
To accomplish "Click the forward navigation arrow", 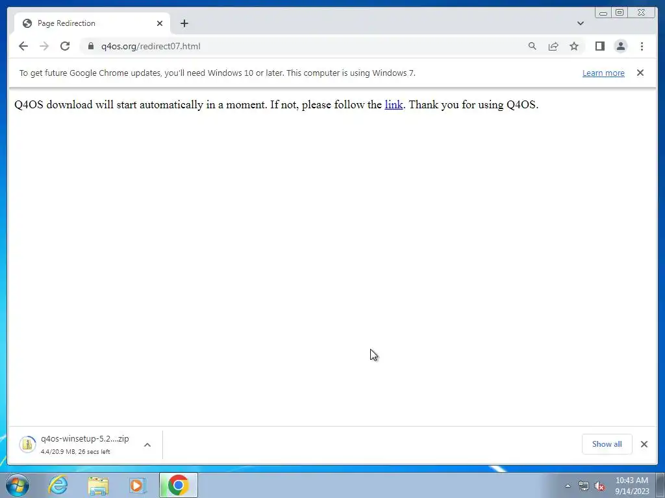I will click(44, 46).
